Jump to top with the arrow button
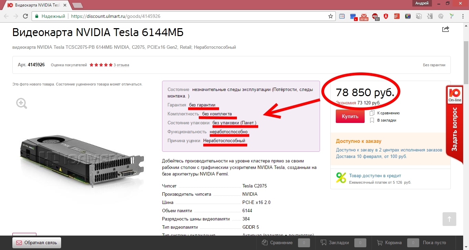This screenshot has width=469, height=250. [x=449, y=219]
